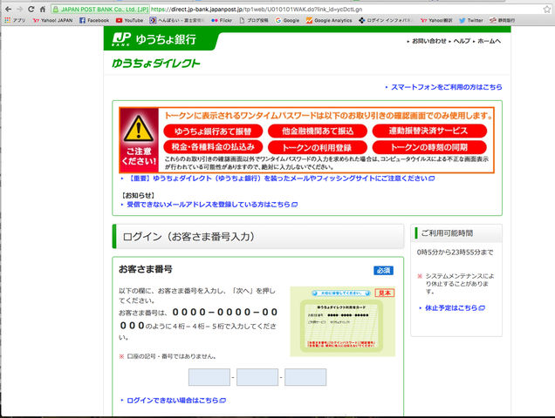
Task: Open the Google bookmark
Action: click(287, 21)
